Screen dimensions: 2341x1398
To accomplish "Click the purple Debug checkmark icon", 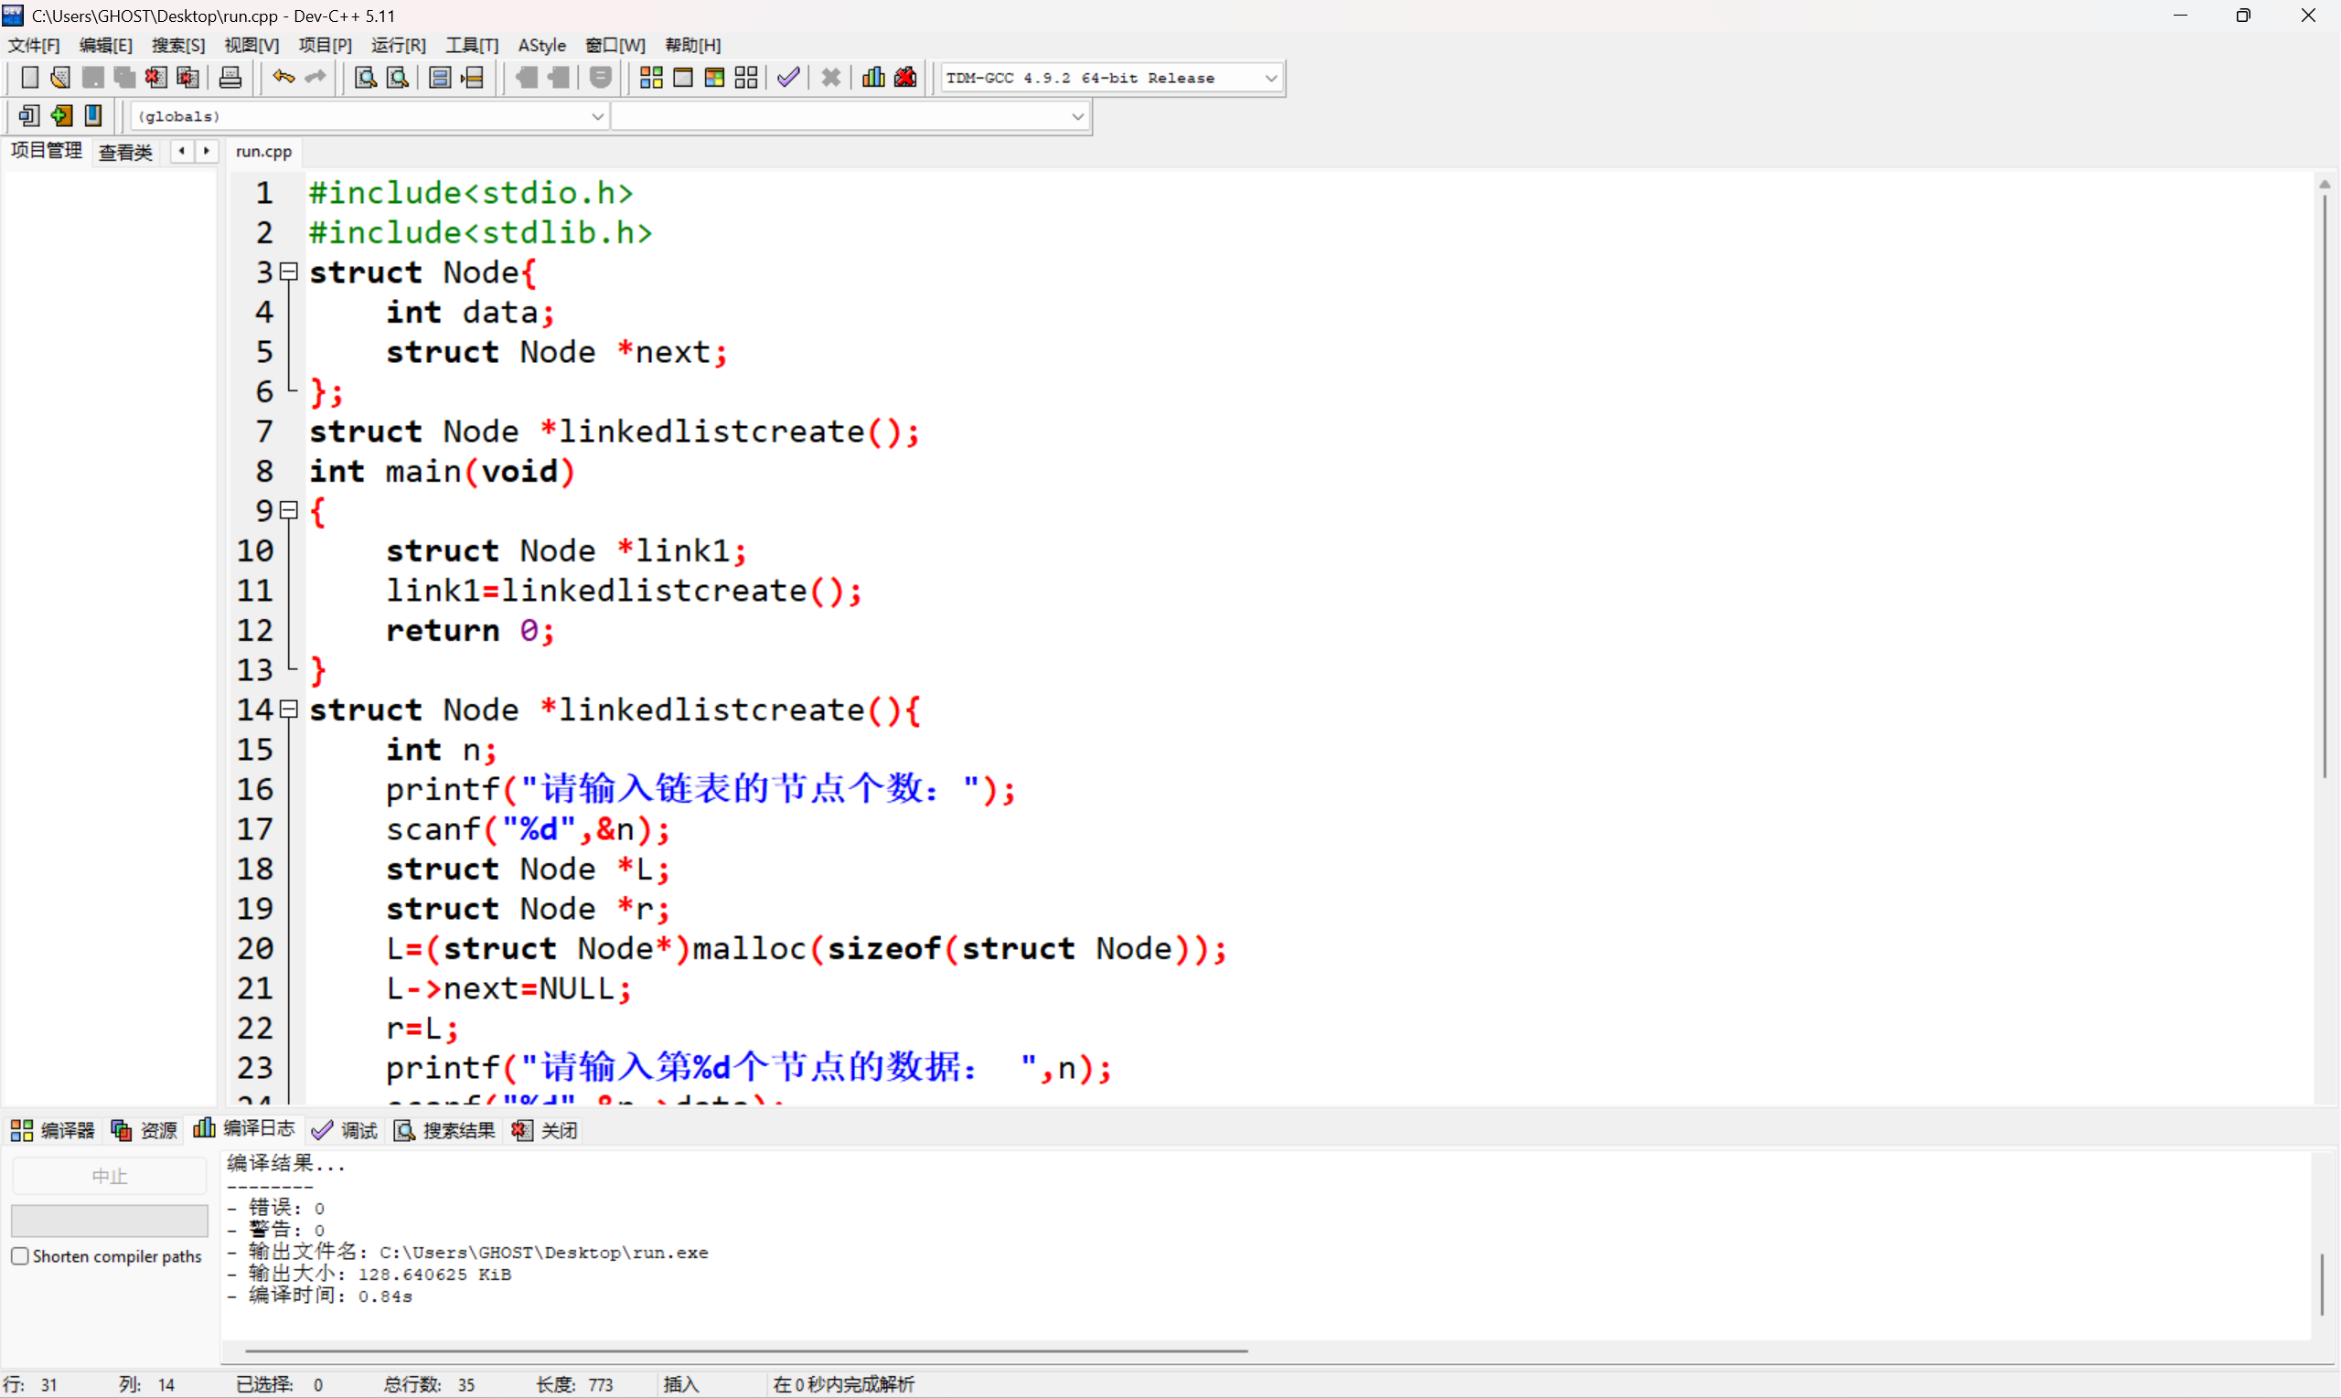I will tap(788, 79).
